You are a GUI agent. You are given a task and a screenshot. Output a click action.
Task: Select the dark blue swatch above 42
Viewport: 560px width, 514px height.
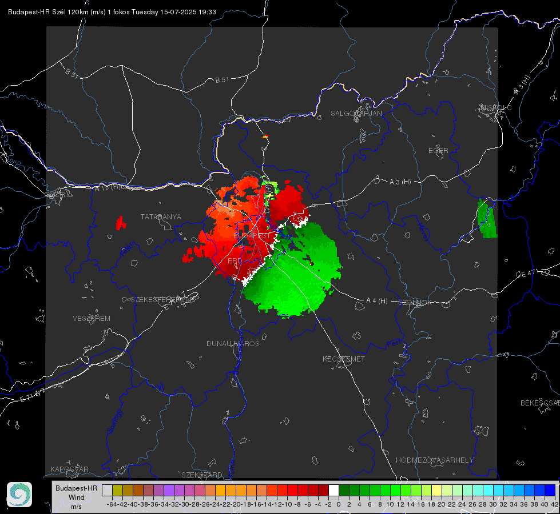(550, 490)
